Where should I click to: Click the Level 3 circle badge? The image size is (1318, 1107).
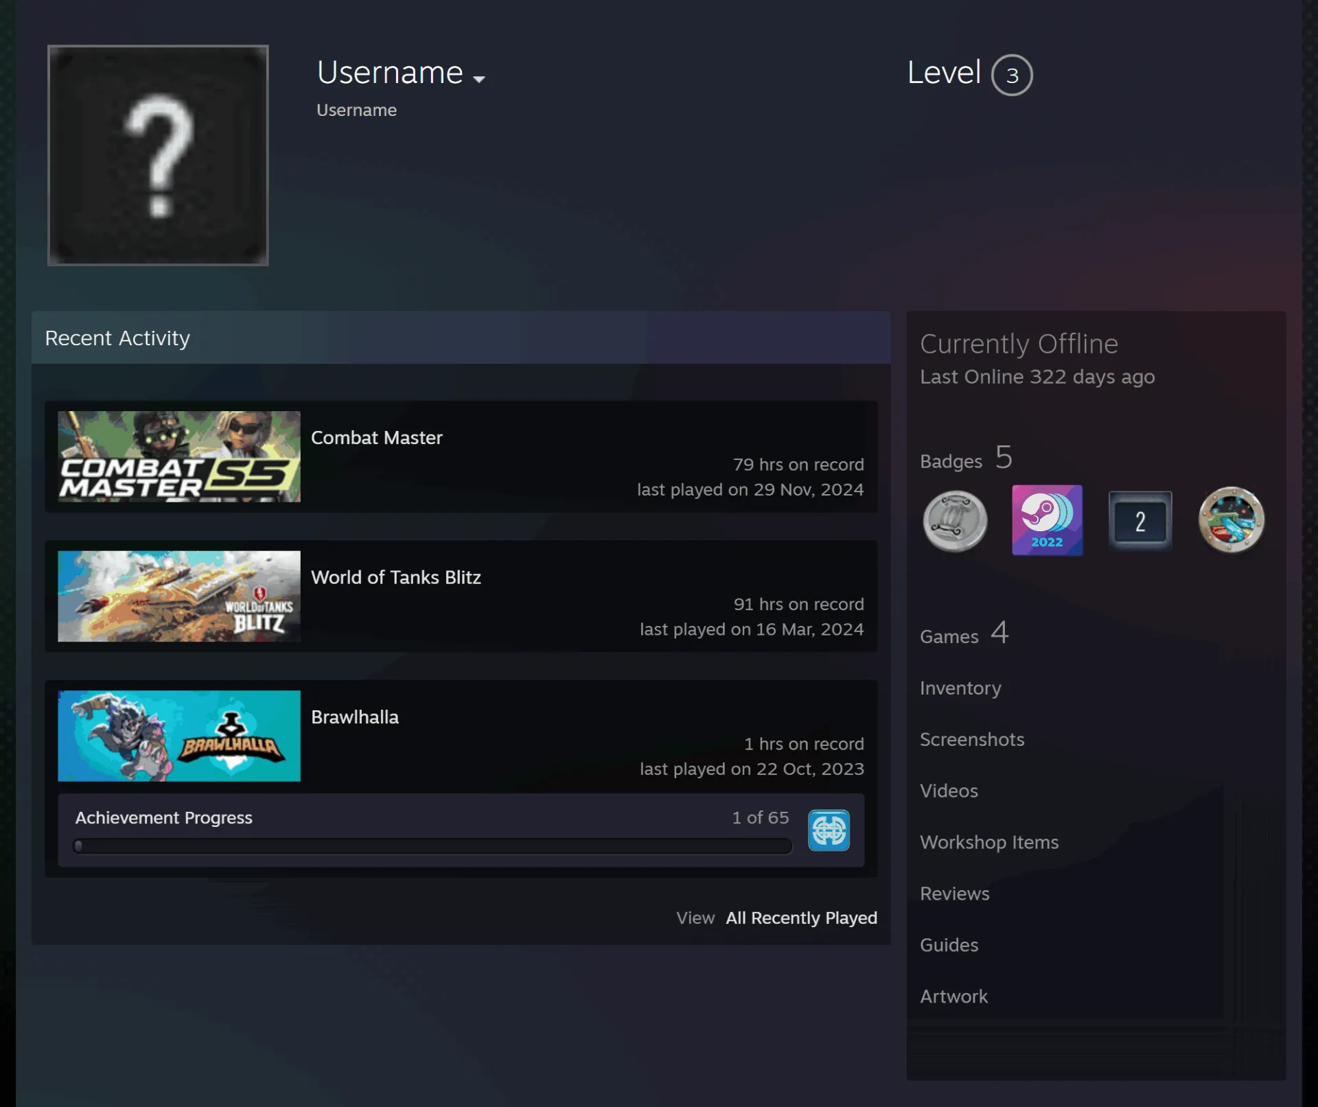(x=1012, y=75)
